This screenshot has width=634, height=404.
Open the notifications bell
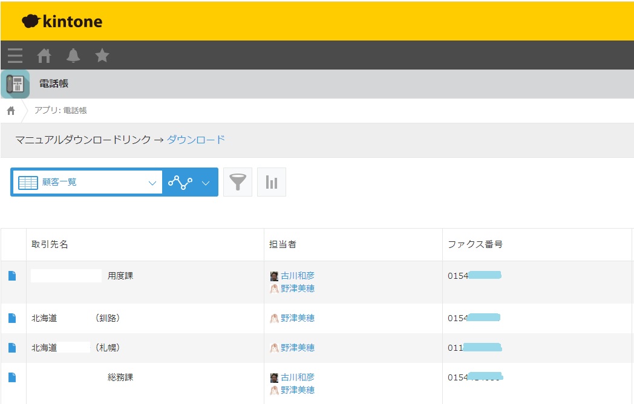coord(73,56)
